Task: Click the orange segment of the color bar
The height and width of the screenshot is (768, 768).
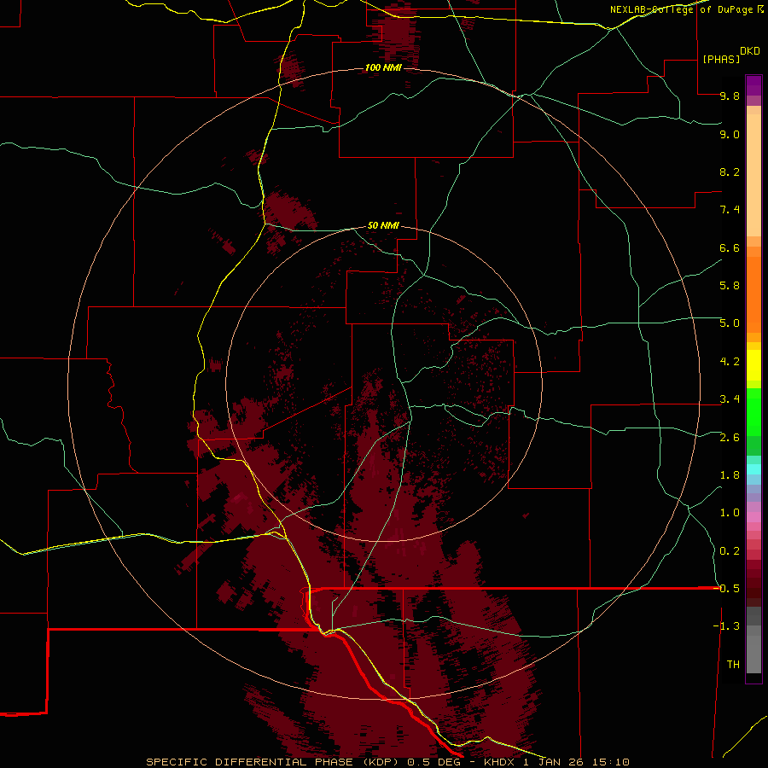Action: coord(753,294)
